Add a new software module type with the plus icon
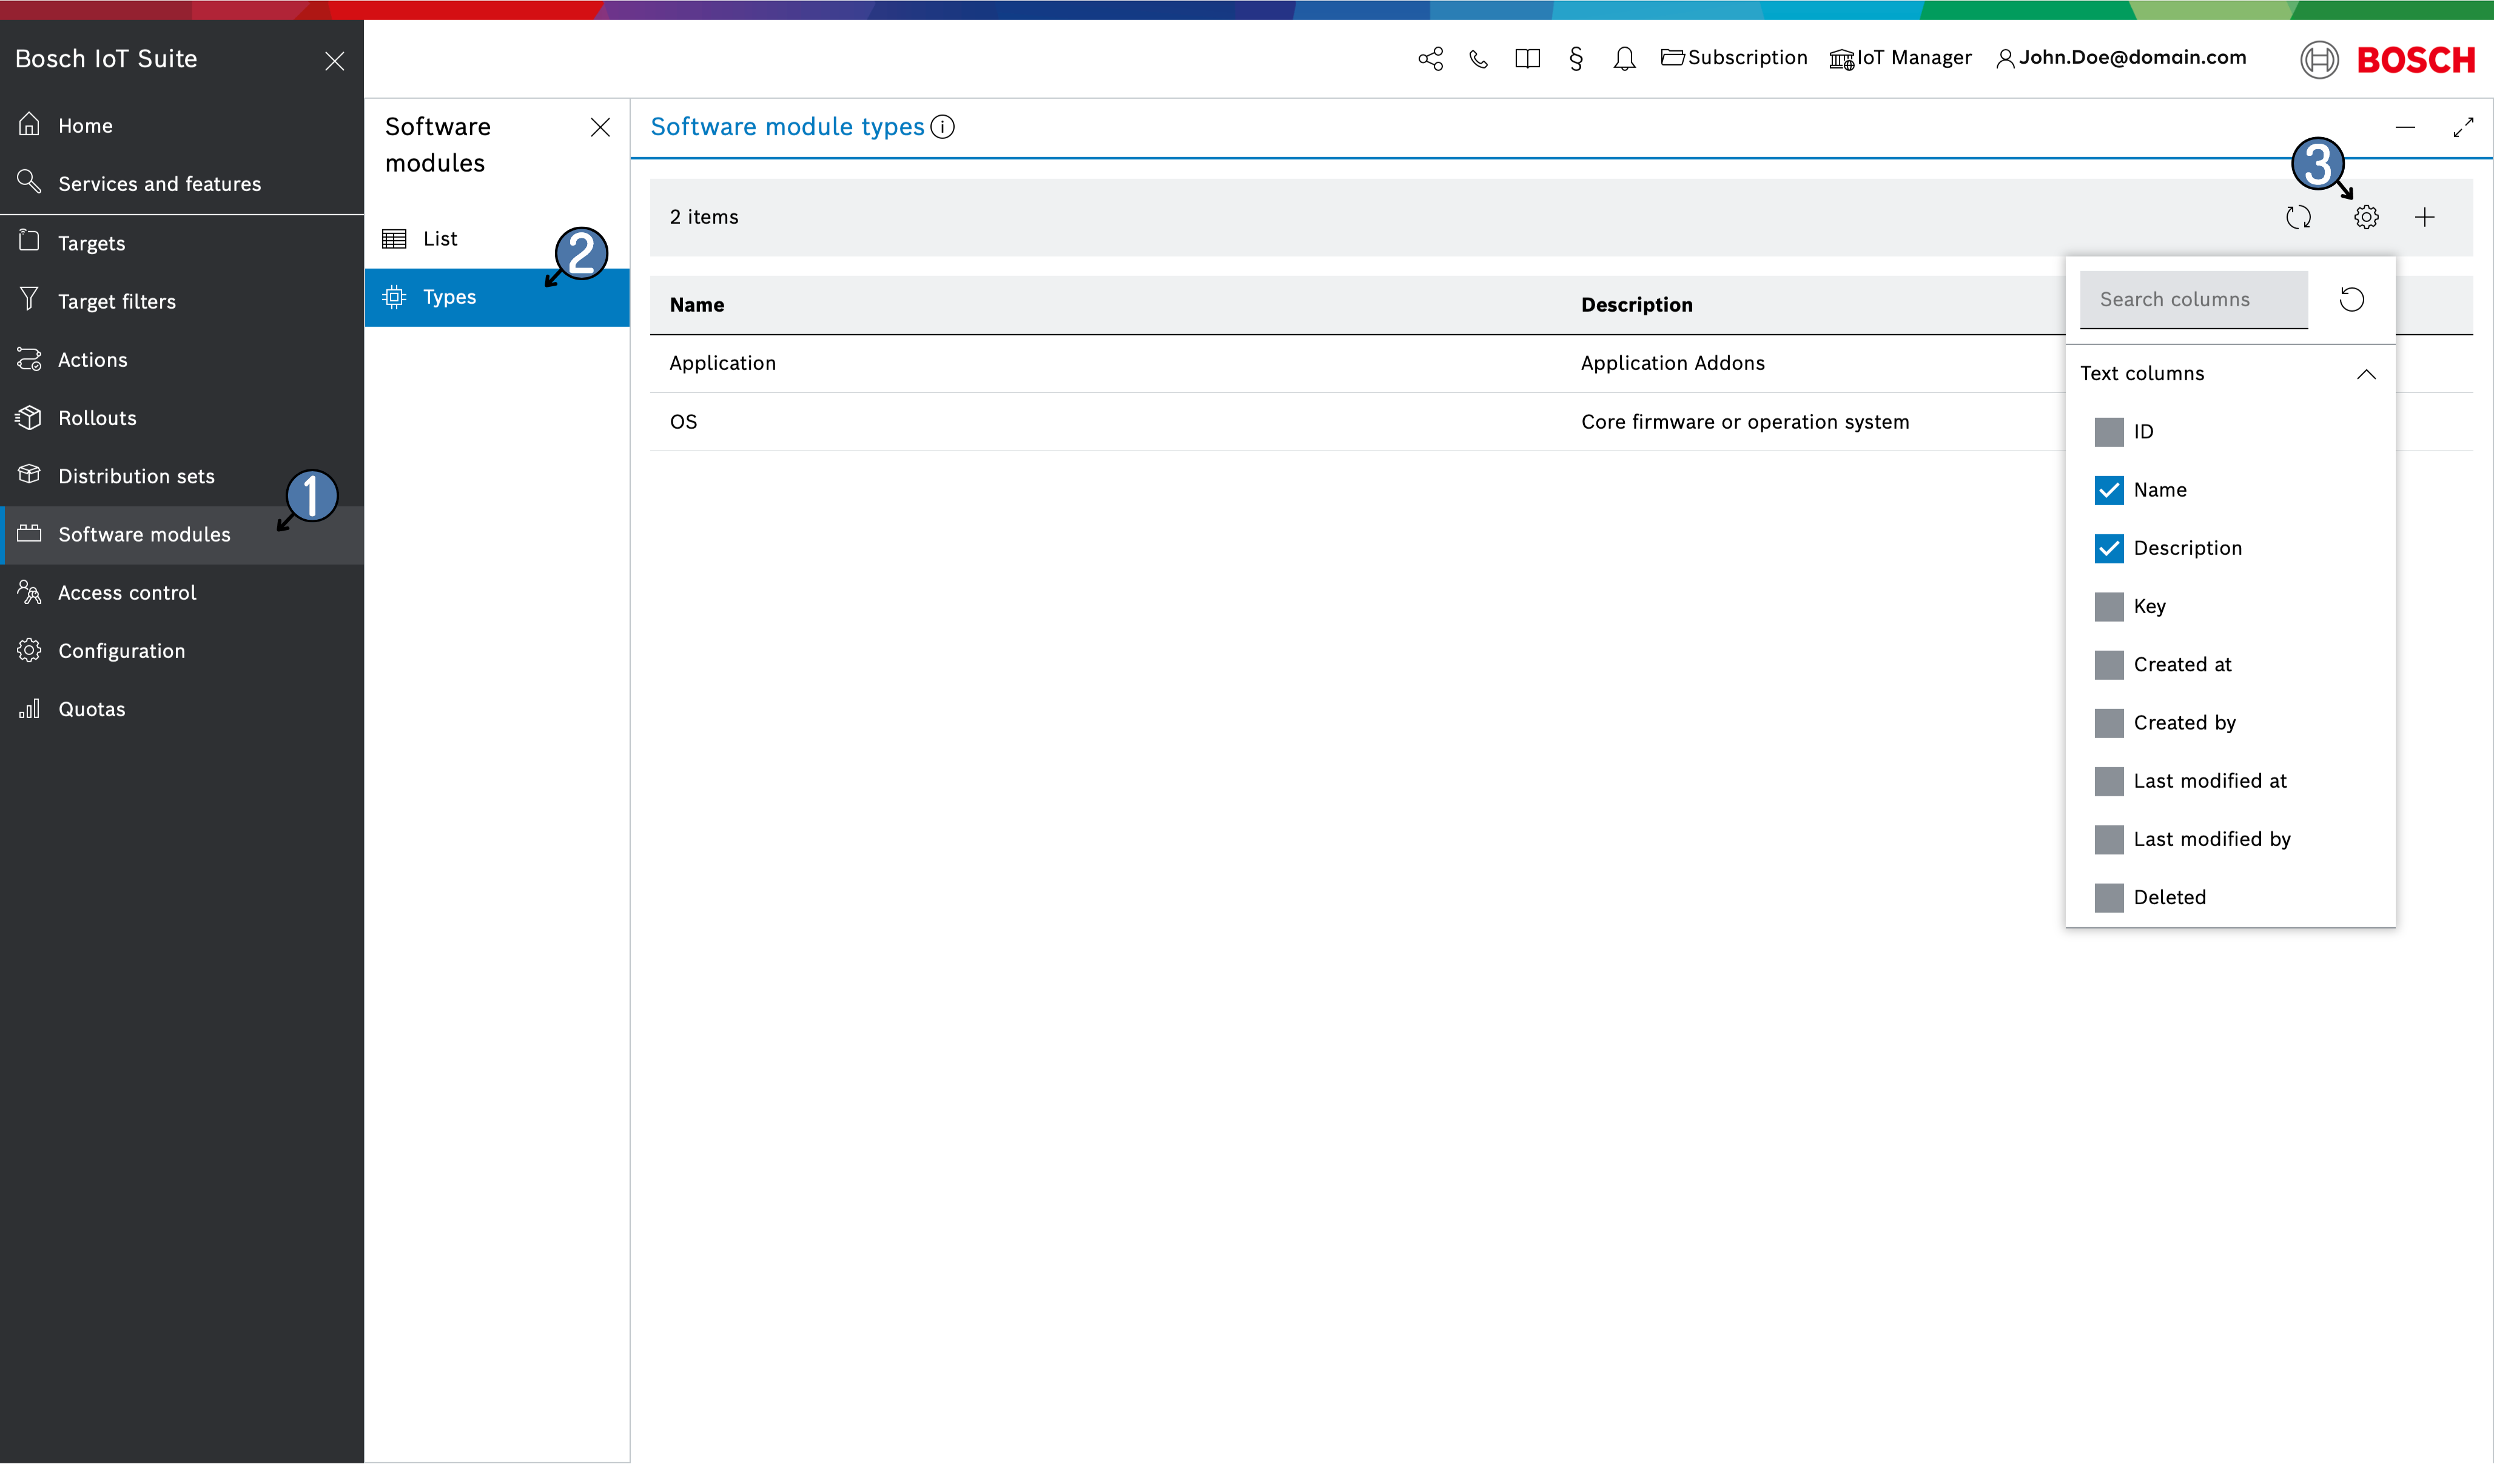2494x1464 pixels. 2424,217
